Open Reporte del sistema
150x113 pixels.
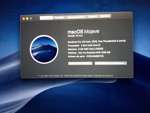click(80, 64)
